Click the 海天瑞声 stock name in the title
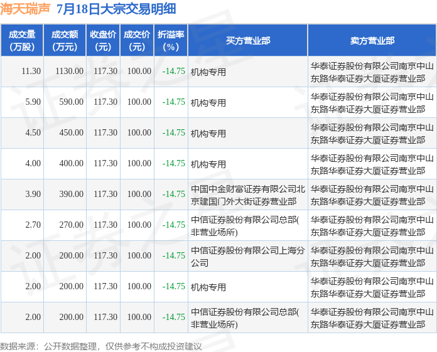The height and width of the screenshot is (352, 437). click(25, 9)
